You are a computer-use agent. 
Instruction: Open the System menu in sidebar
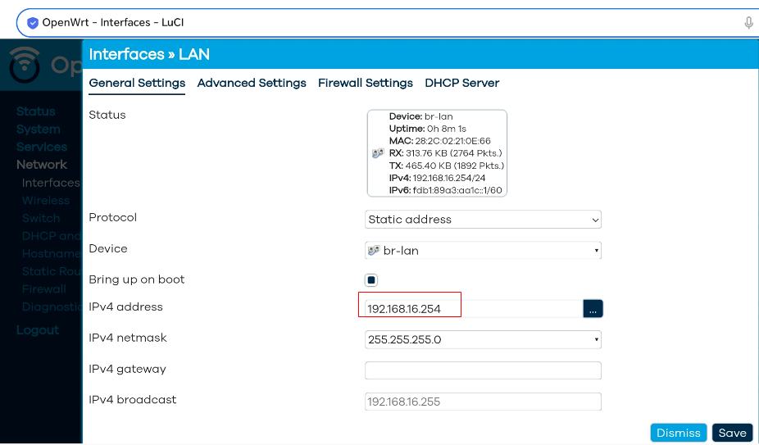pyautogui.click(x=39, y=129)
